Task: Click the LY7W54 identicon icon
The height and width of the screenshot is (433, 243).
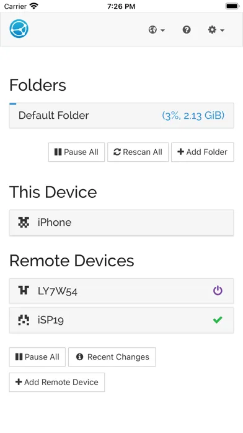Action: [24, 291]
